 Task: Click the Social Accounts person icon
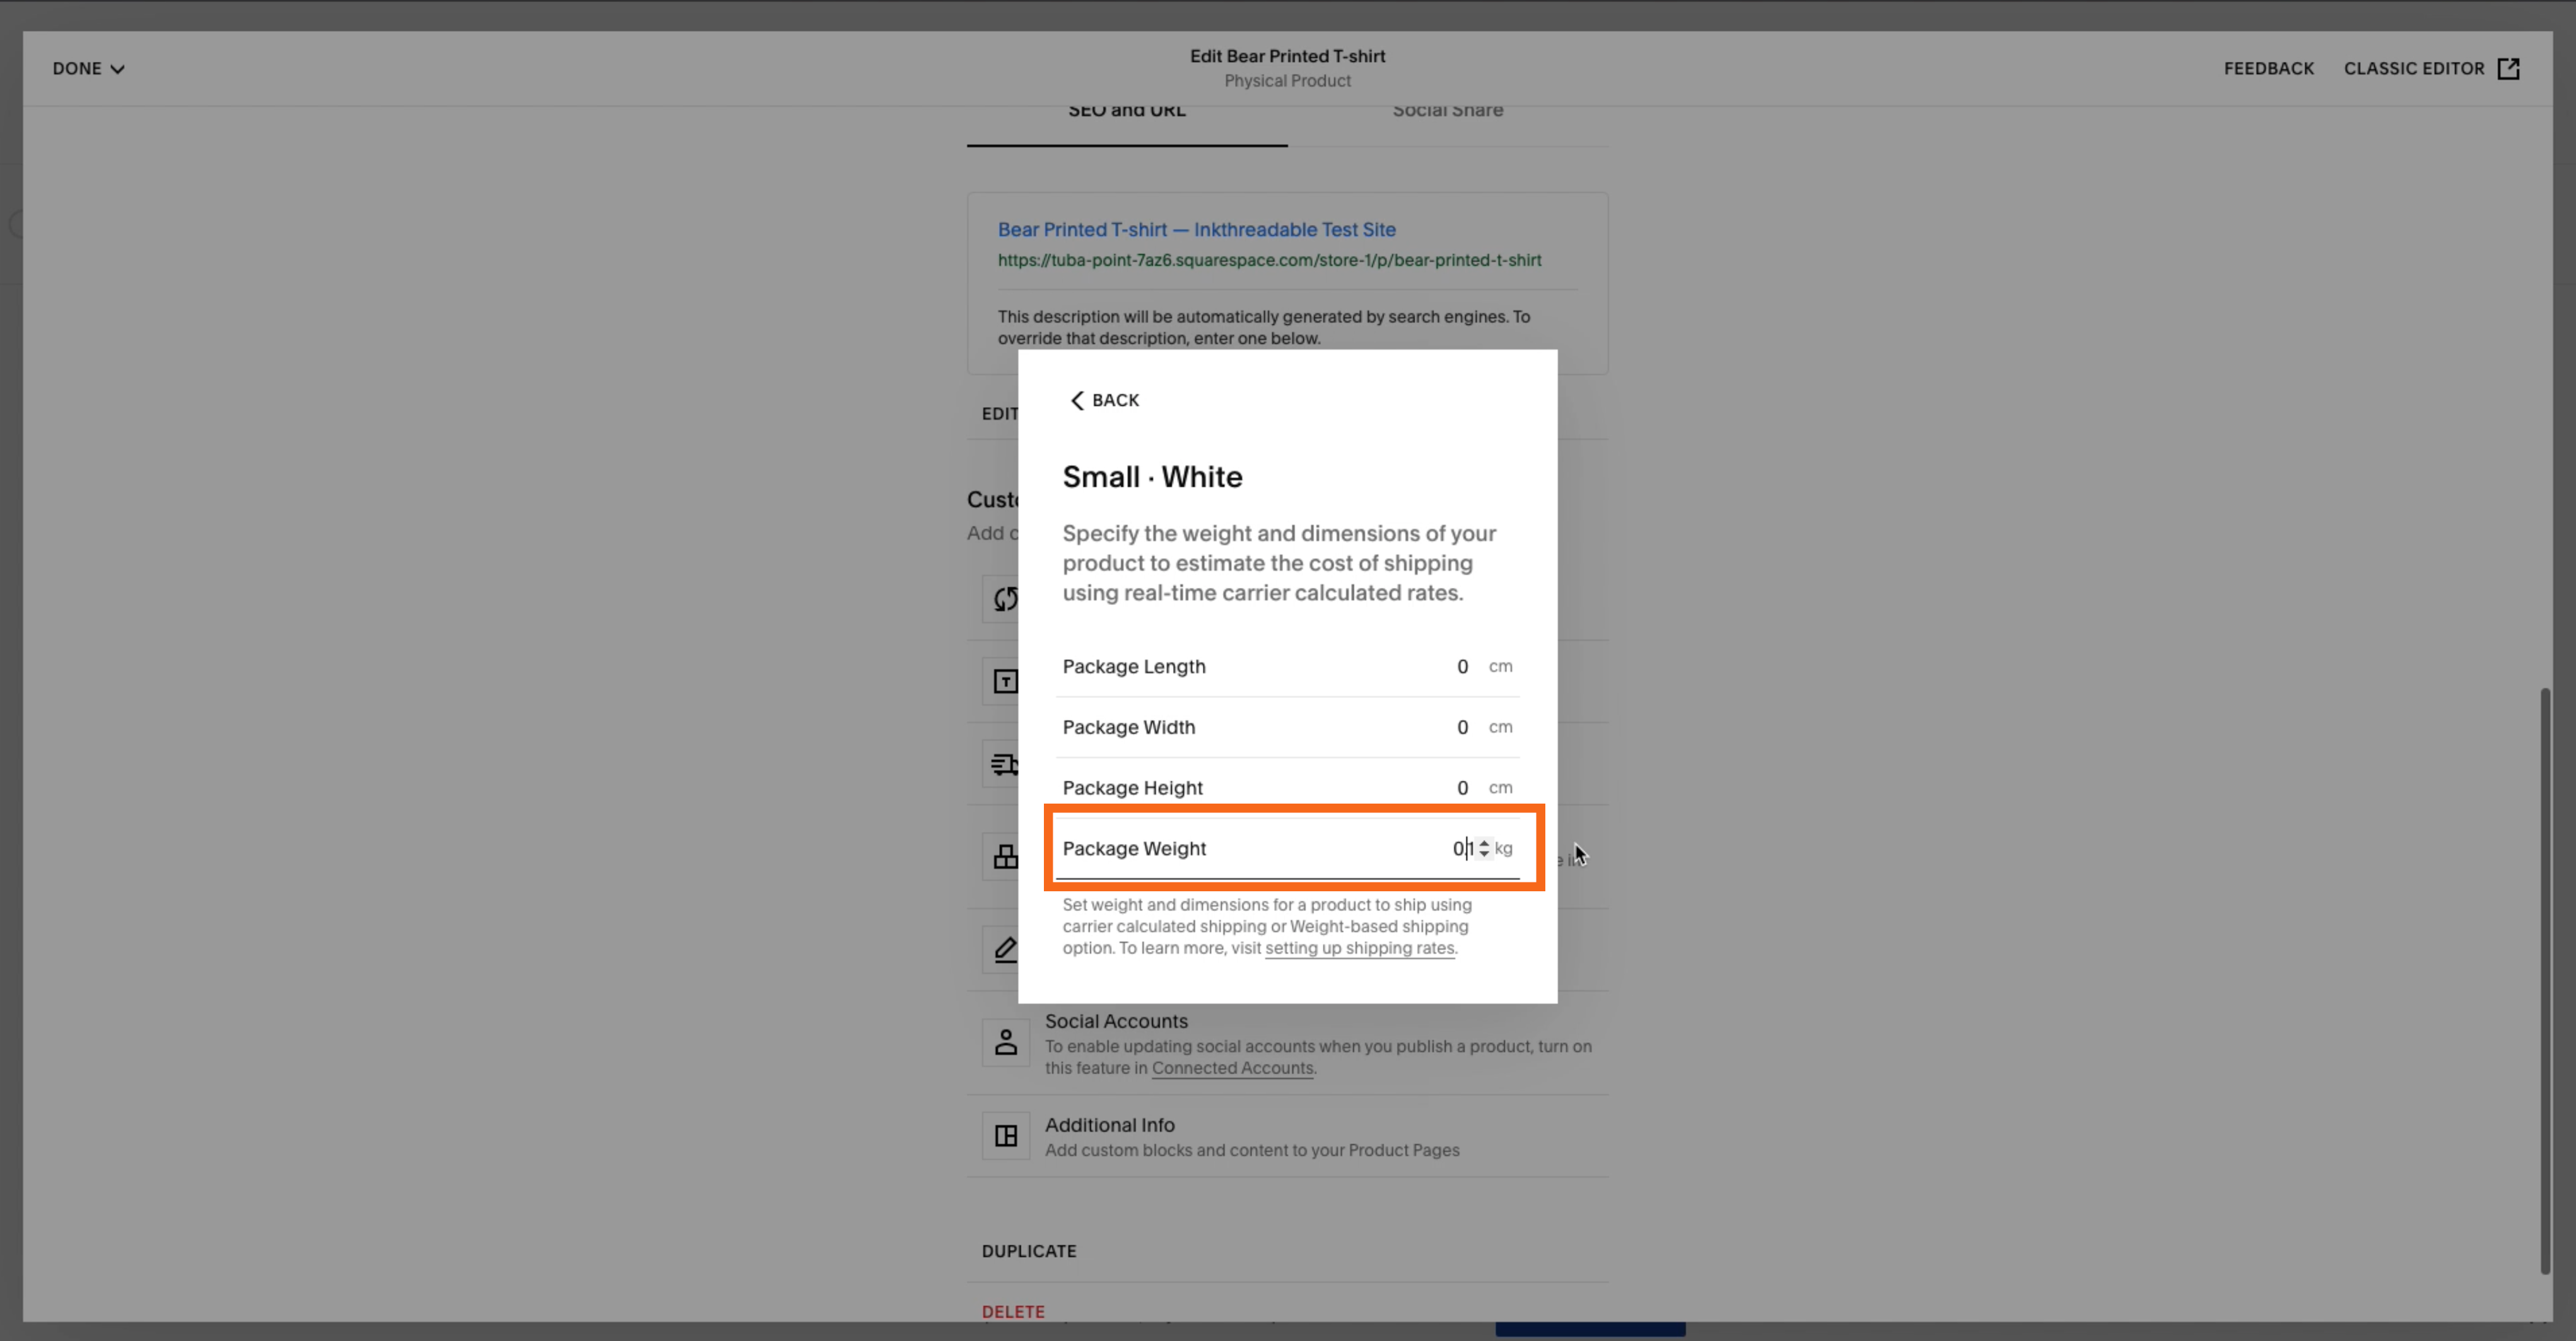1005,1043
